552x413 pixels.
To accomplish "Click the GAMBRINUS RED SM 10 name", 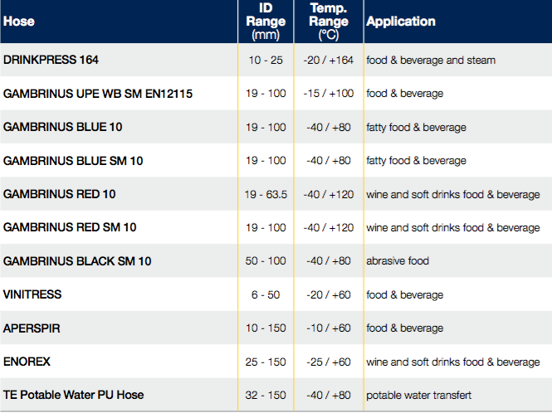I will (x=70, y=227).
